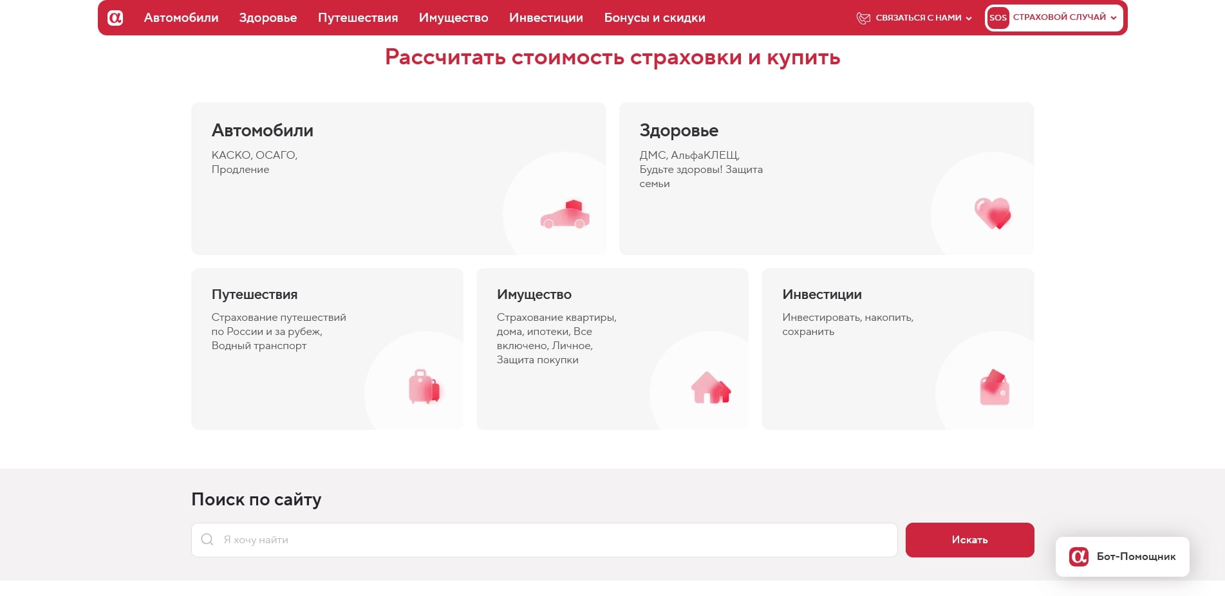
Task: Click the Alfa logo in the top bar
Action: tap(114, 17)
